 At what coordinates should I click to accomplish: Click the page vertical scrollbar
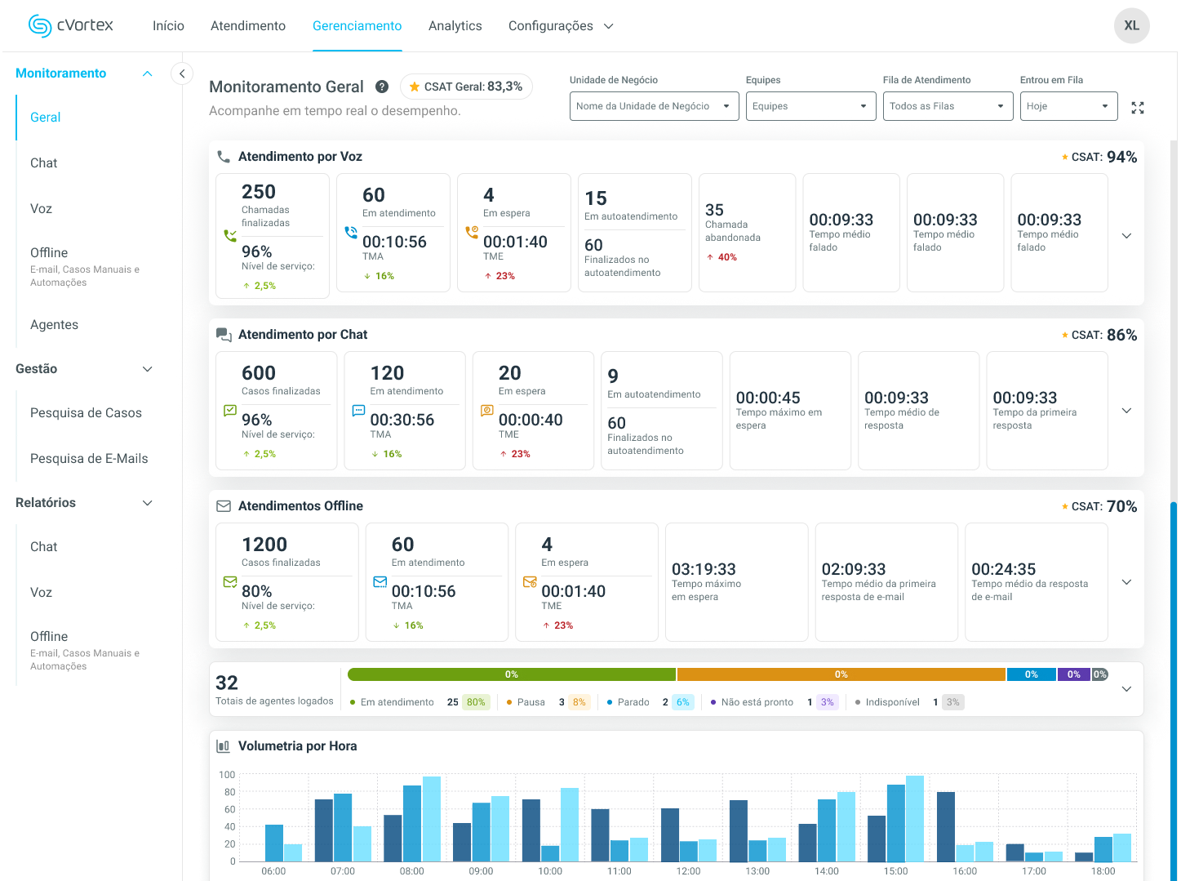[1174, 691]
